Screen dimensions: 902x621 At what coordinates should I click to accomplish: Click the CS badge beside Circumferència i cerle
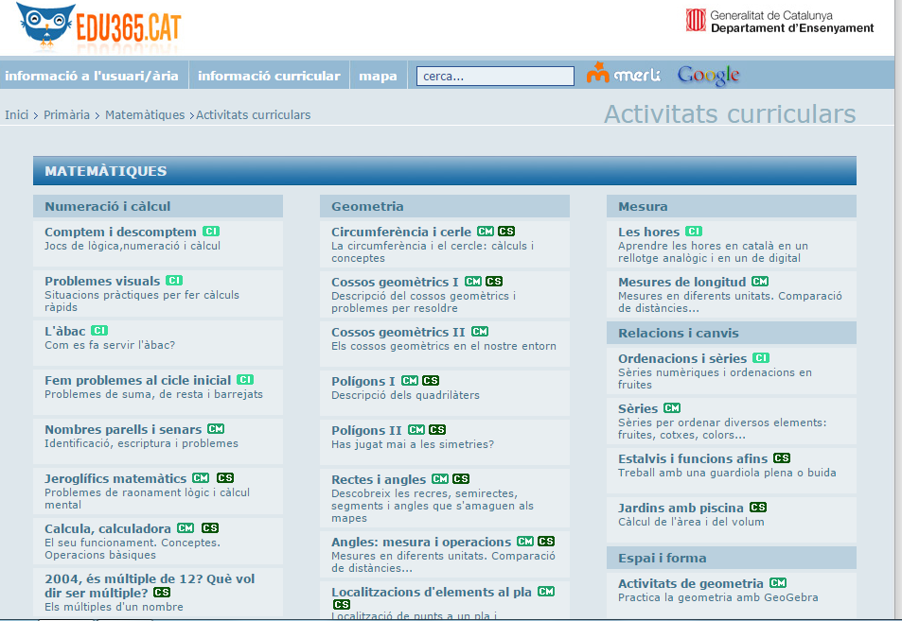pyautogui.click(x=506, y=232)
